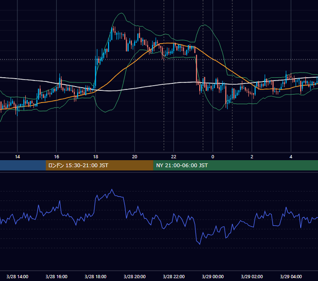Click the 18 hour label on time axis
Screen dimensions: 318x281
coord(95,157)
